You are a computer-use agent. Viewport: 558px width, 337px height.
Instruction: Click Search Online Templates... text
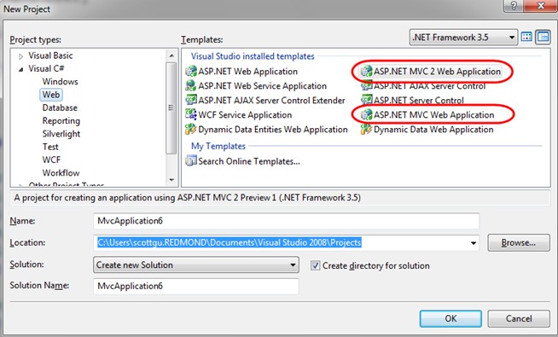point(249,161)
